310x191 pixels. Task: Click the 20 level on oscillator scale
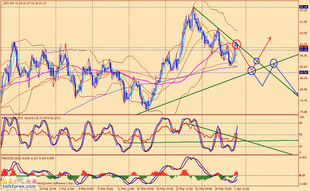[301, 147]
